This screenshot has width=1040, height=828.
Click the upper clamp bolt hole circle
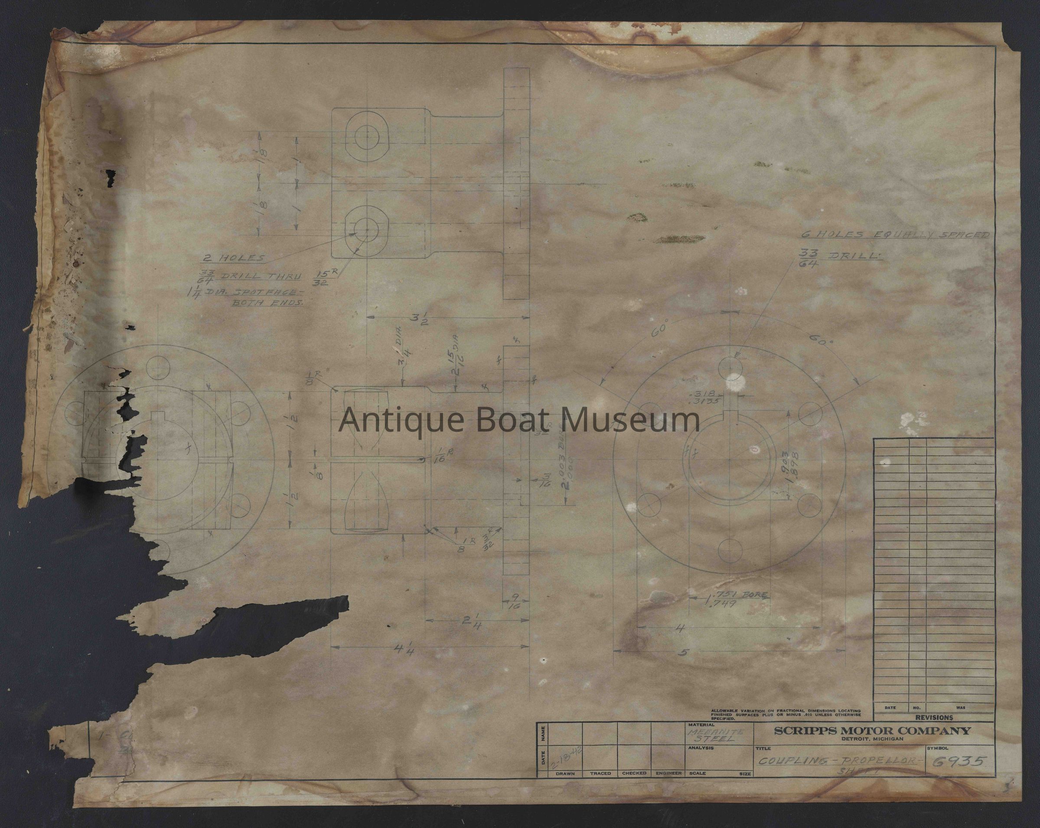[367, 138]
